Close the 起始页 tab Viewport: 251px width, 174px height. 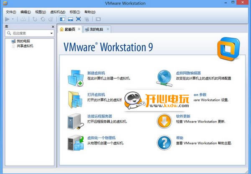point(79,29)
